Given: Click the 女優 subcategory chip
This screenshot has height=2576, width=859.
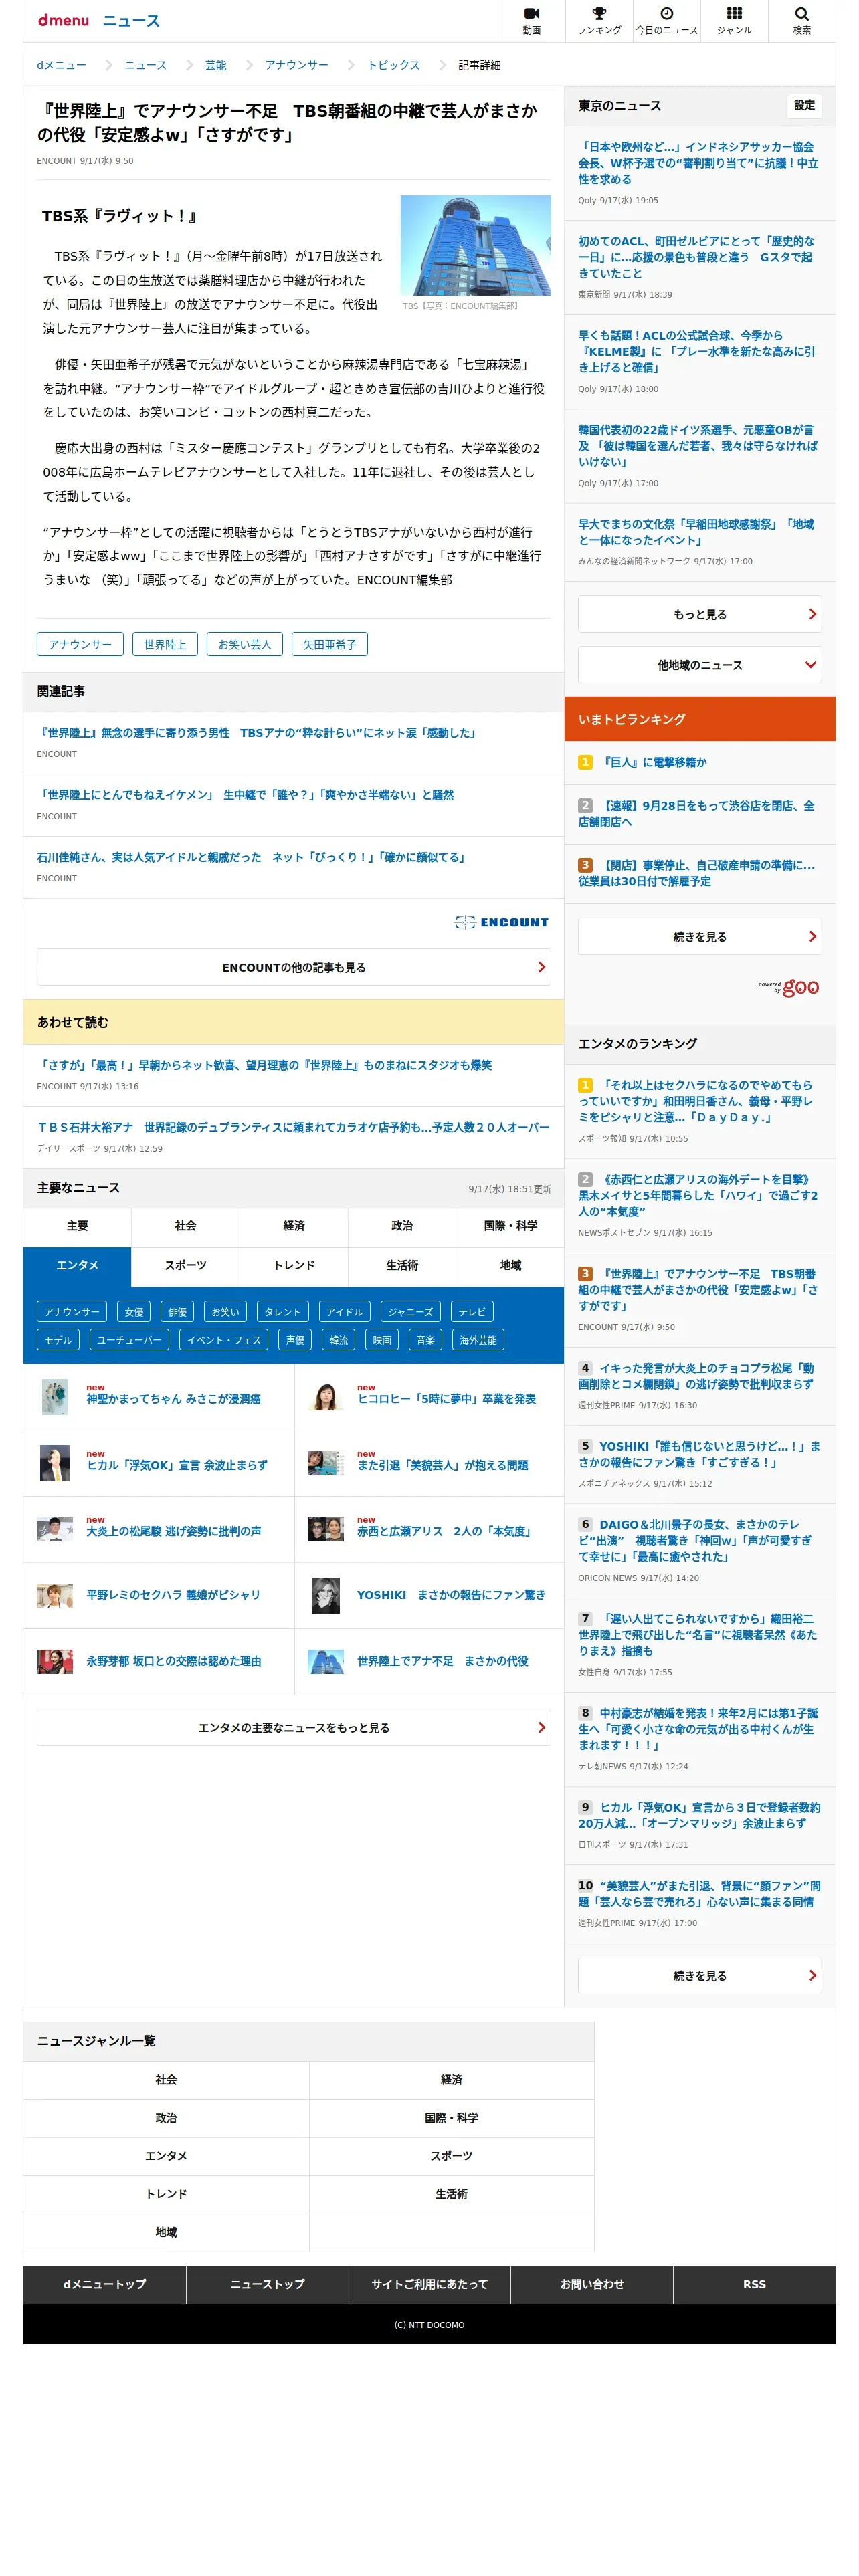Looking at the screenshot, I should tap(134, 1312).
